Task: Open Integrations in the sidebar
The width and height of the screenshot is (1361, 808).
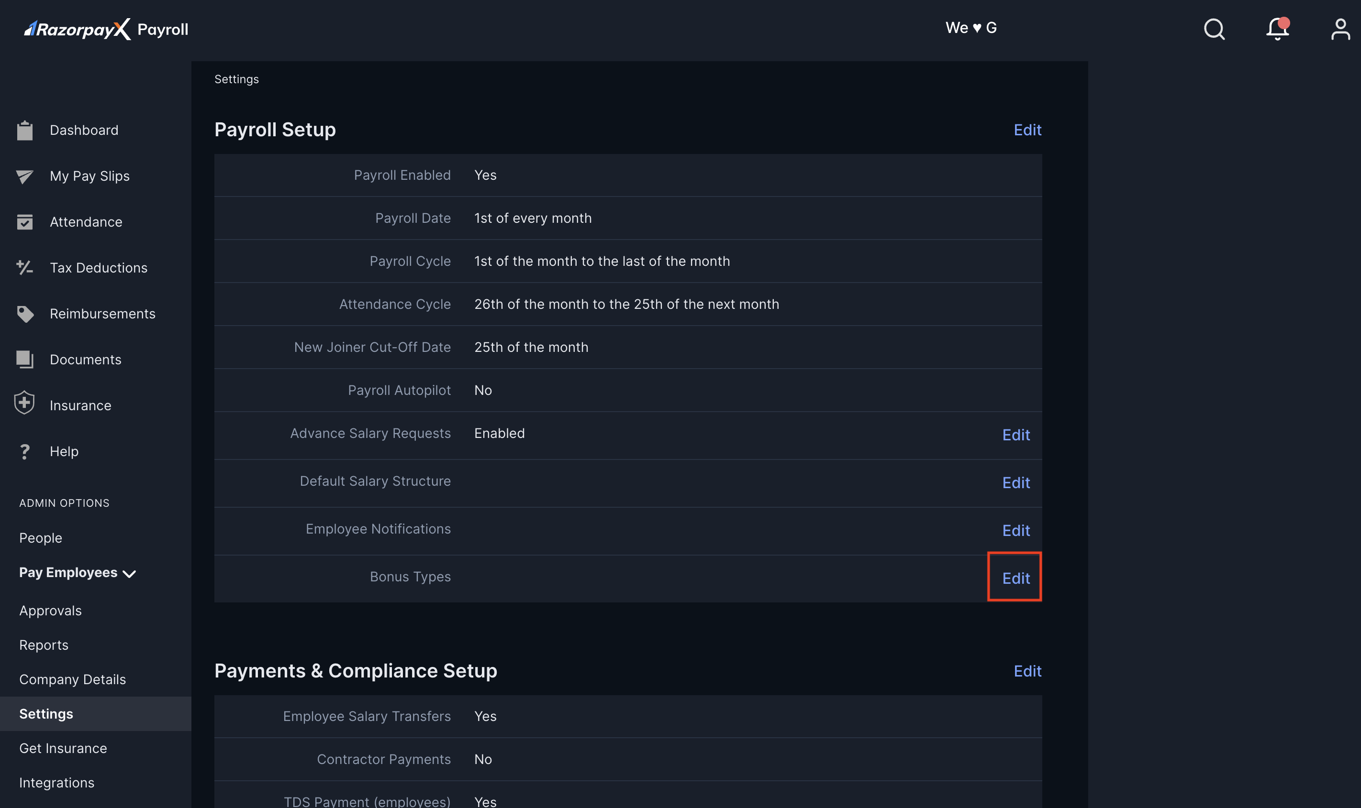Action: [56, 782]
